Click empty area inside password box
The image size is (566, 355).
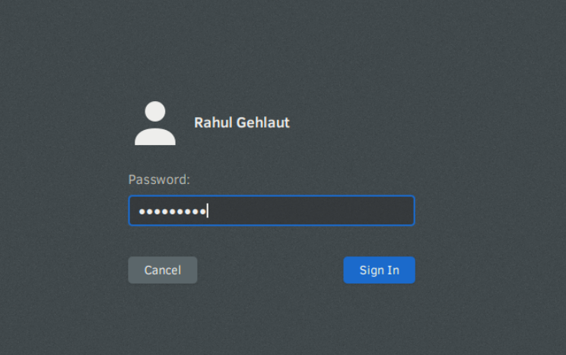point(310,211)
